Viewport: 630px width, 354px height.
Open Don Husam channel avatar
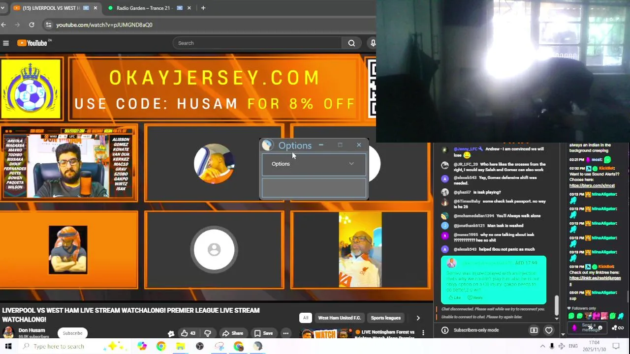(x=8, y=333)
